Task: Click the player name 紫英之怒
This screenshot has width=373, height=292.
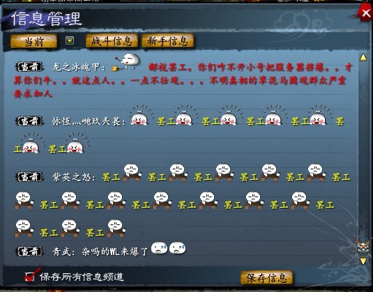Action: point(72,178)
